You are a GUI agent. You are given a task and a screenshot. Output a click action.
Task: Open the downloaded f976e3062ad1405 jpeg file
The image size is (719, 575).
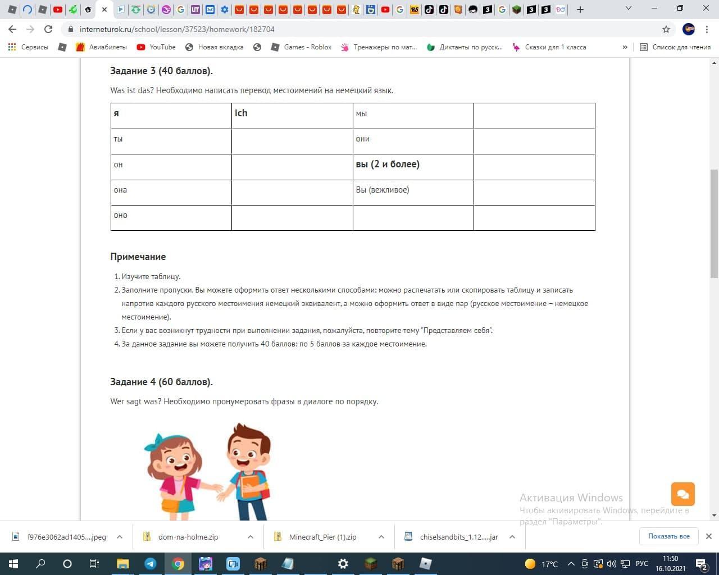tap(60, 537)
